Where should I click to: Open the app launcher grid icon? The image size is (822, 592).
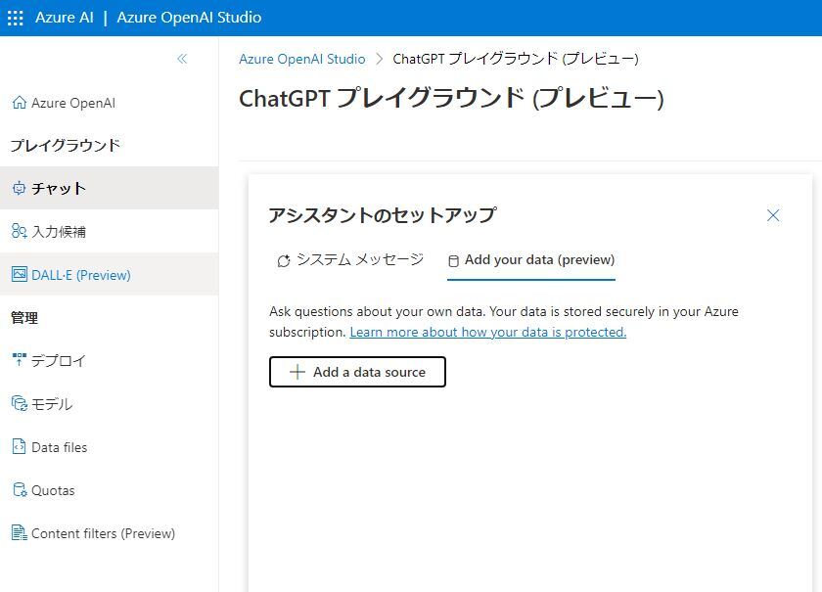coord(16,18)
